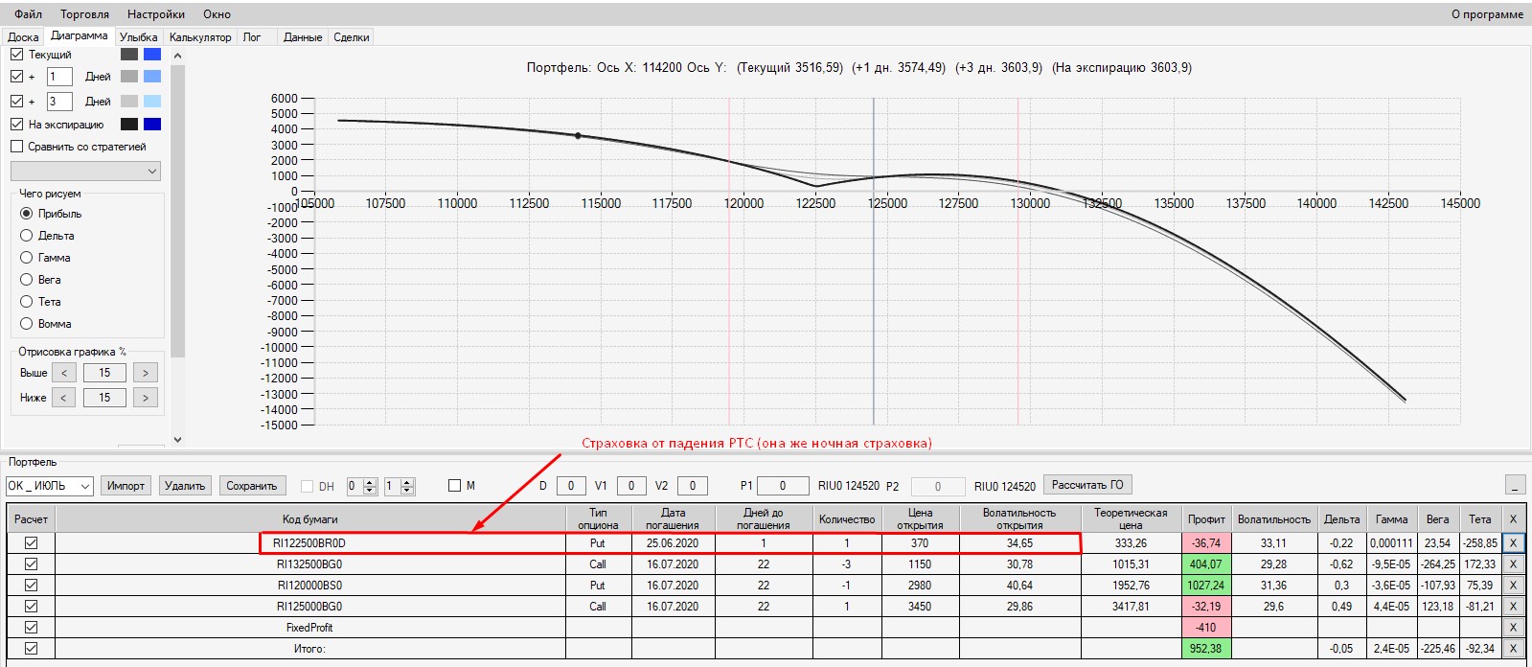Screen dimensions: 1532x667
Task: Select the Вомма radio button
Action: (x=27, y=324)
